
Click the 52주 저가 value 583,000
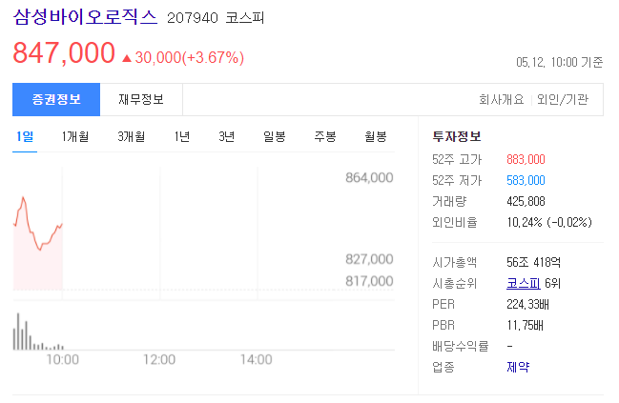click(x=526, y=180)
